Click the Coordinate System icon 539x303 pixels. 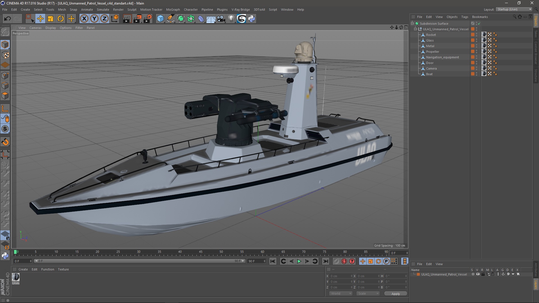[115, 19]
